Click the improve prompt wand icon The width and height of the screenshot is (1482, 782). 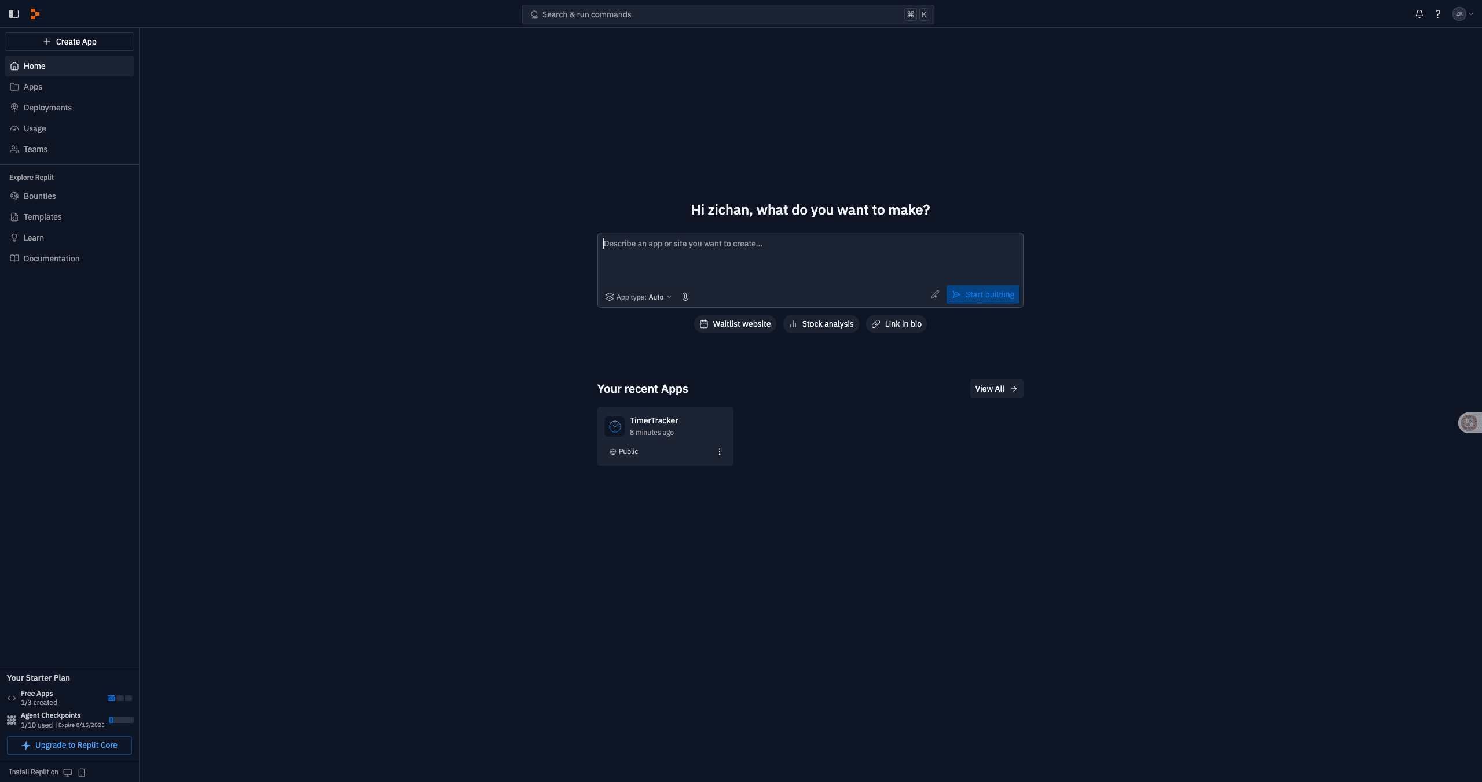coord(934,294)
